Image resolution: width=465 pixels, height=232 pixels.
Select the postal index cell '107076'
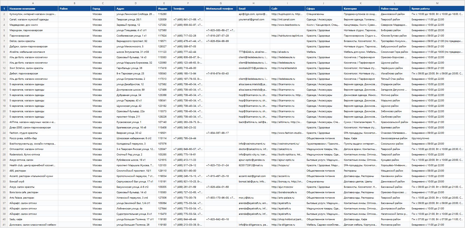tap(164, 144)
